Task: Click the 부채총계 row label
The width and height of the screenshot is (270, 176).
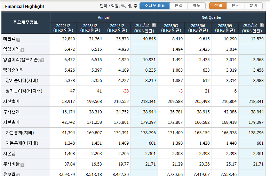Action: tap(11, 112)
